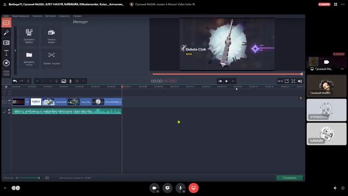This screenshot has width=348, height=196.
Task: Collapse Discord call panel with bottom-left chevron
Action: [5, 188]
